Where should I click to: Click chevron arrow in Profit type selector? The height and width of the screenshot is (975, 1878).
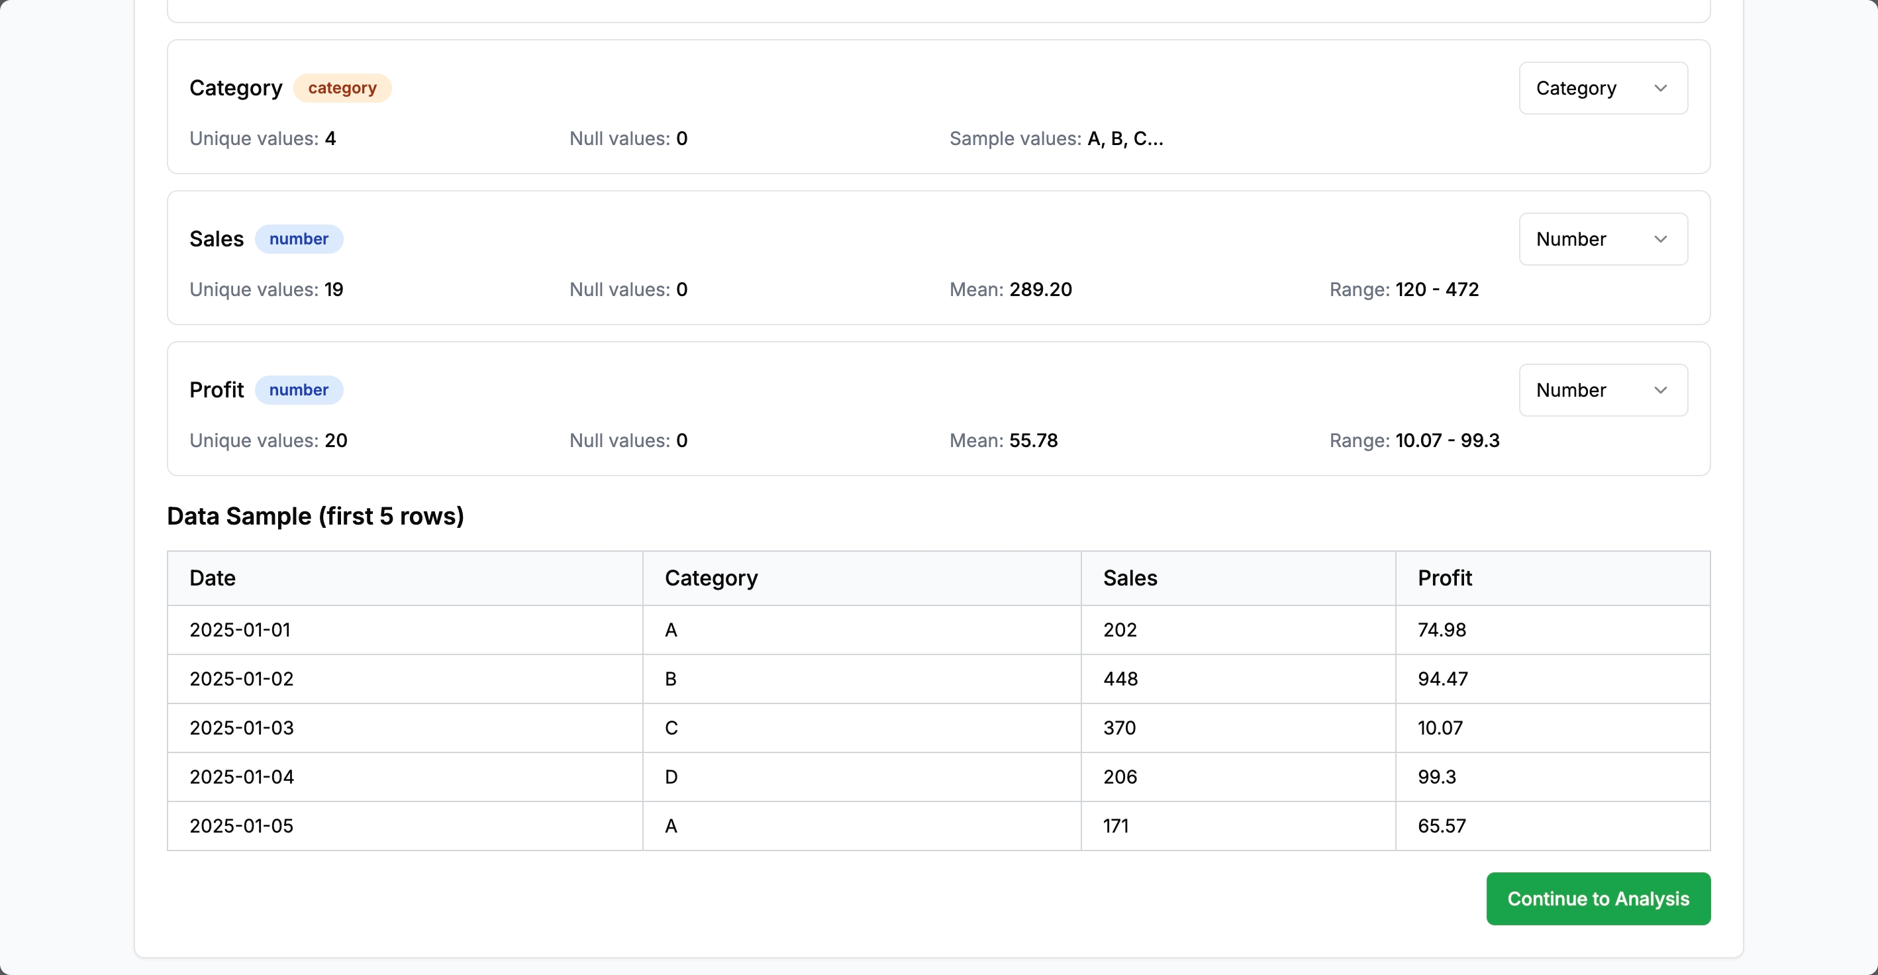(1661, 390)
